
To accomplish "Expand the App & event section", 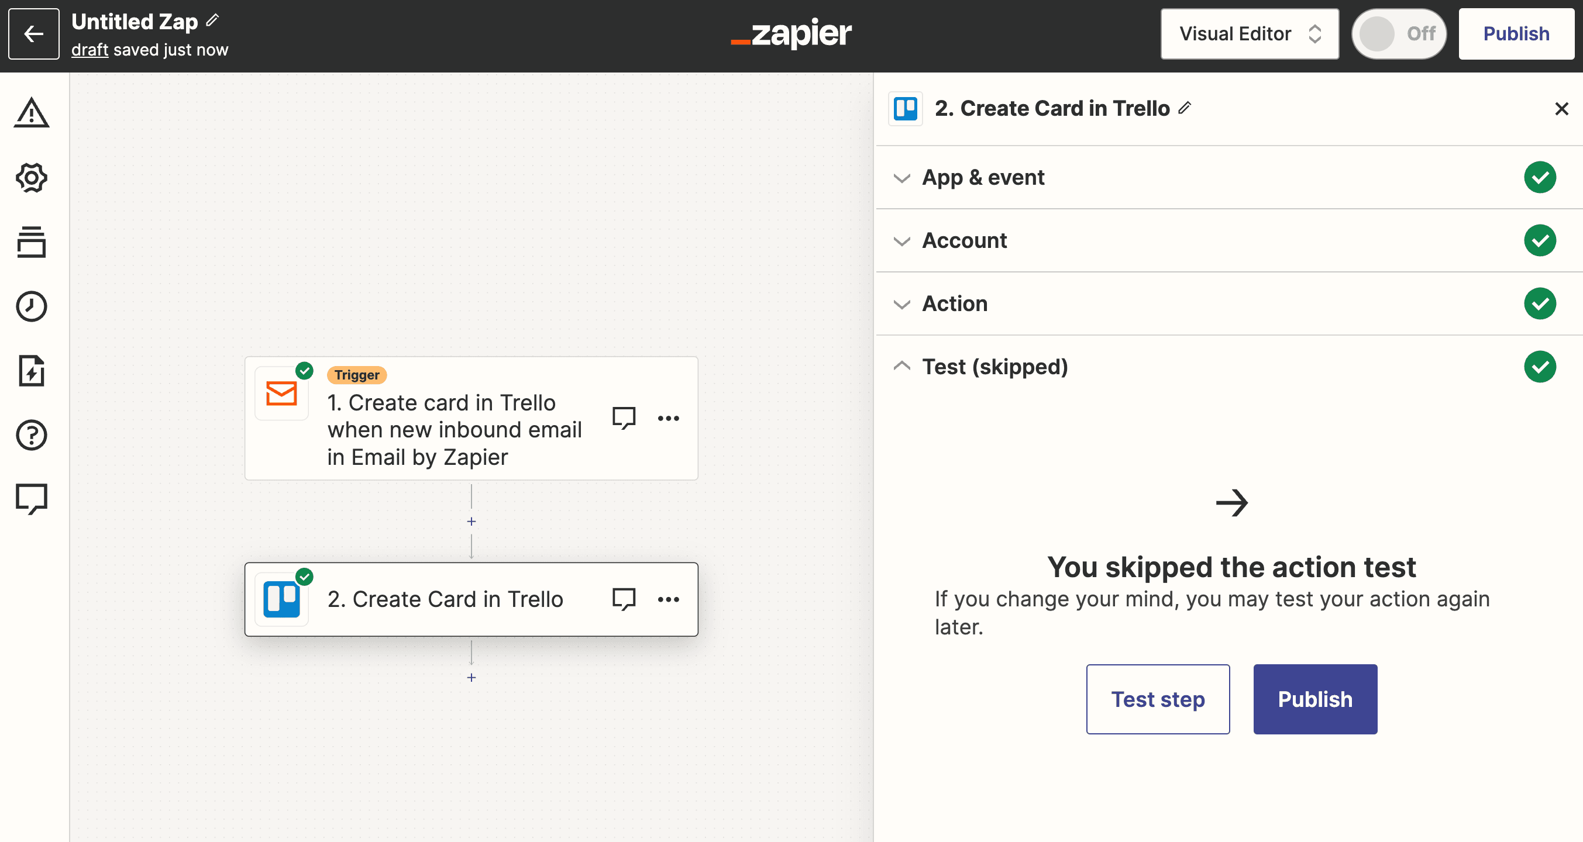I will point(1230,178).
